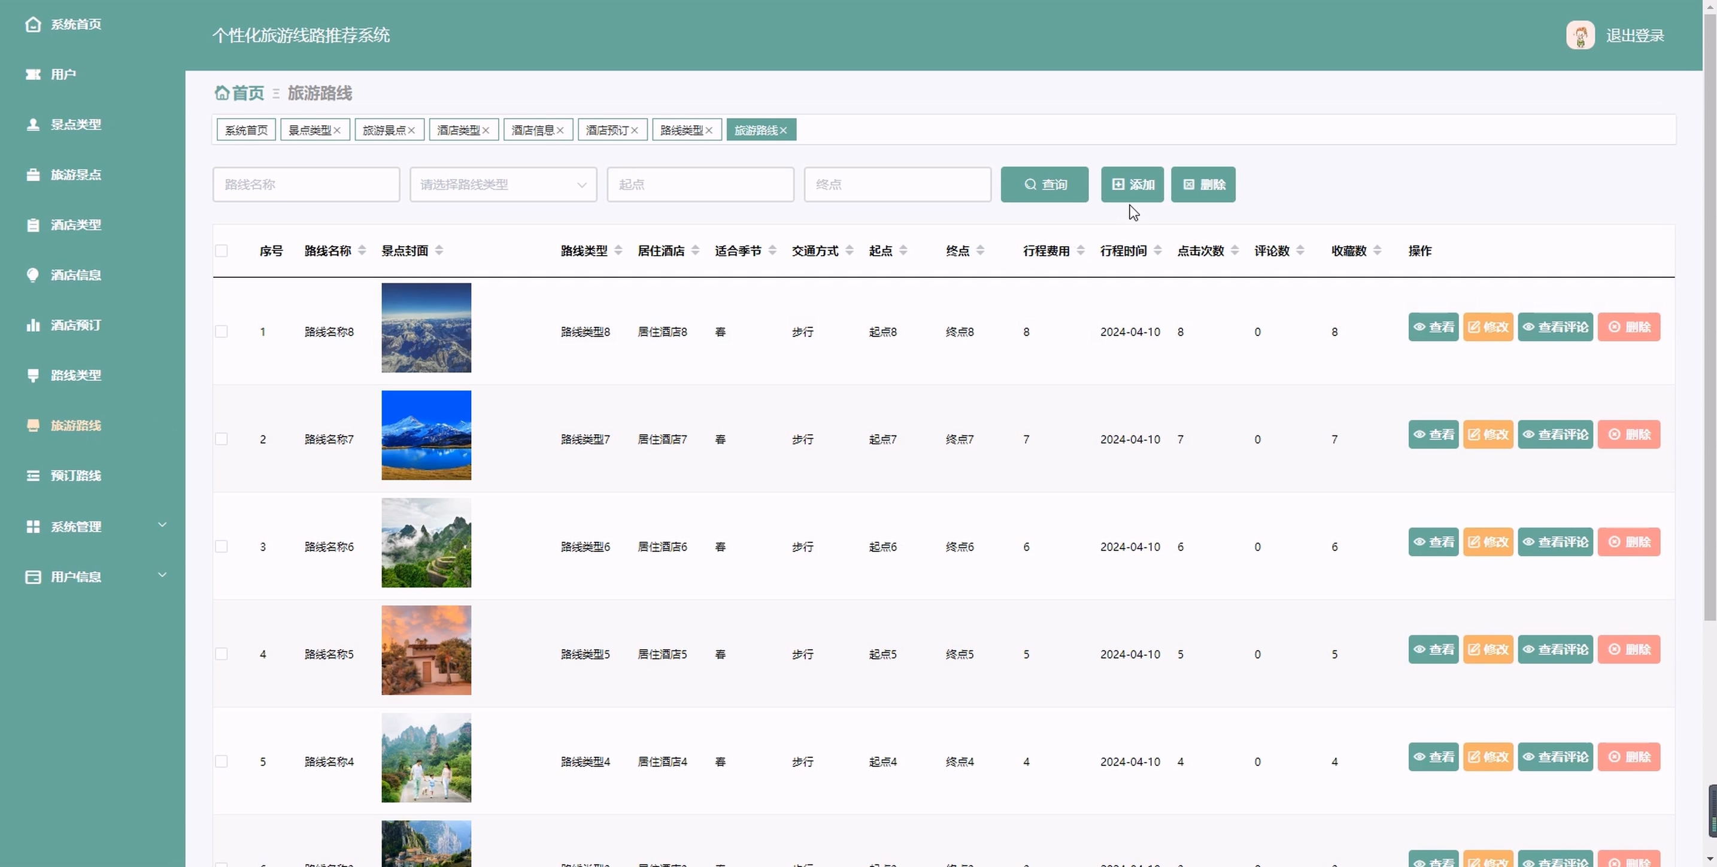Expand the 用户信息 sidebar menu arrow
Image resolution: width=1717 pixels, height=867 pixels.
click(x=162, y=575)
